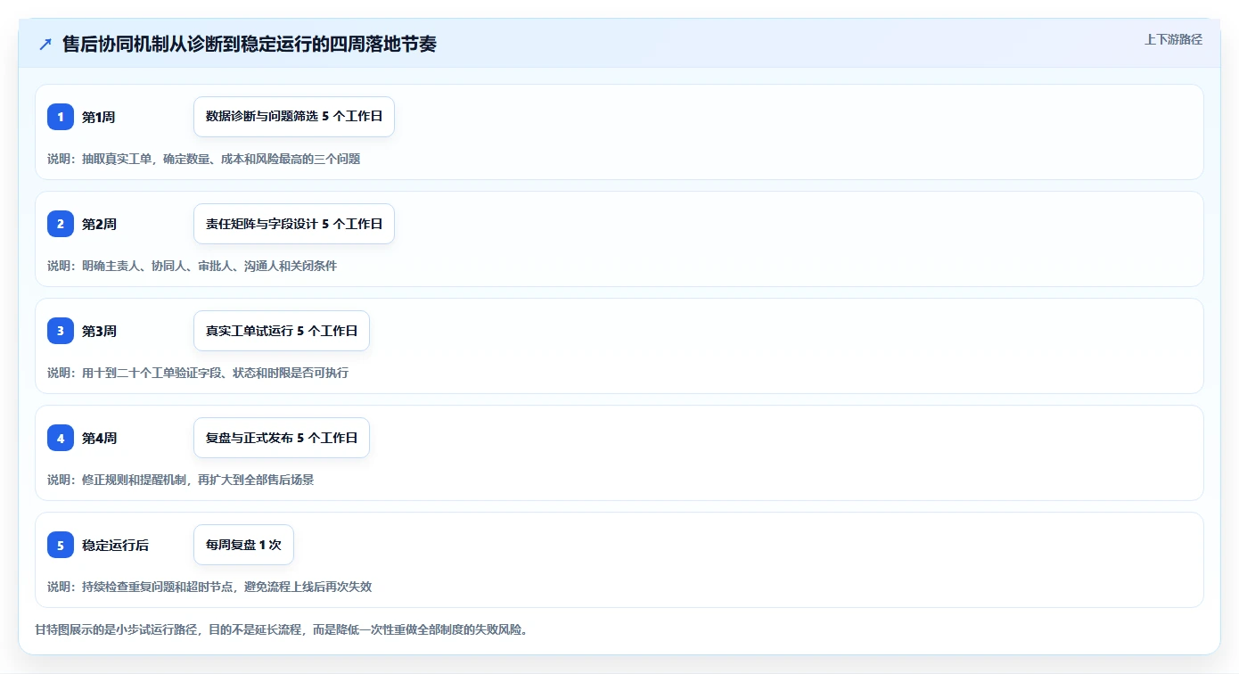Click the 责任矩阵与字段设计 5 个工作日 chip
Viewport: 1239px width, 674px height.
(294, 224)
